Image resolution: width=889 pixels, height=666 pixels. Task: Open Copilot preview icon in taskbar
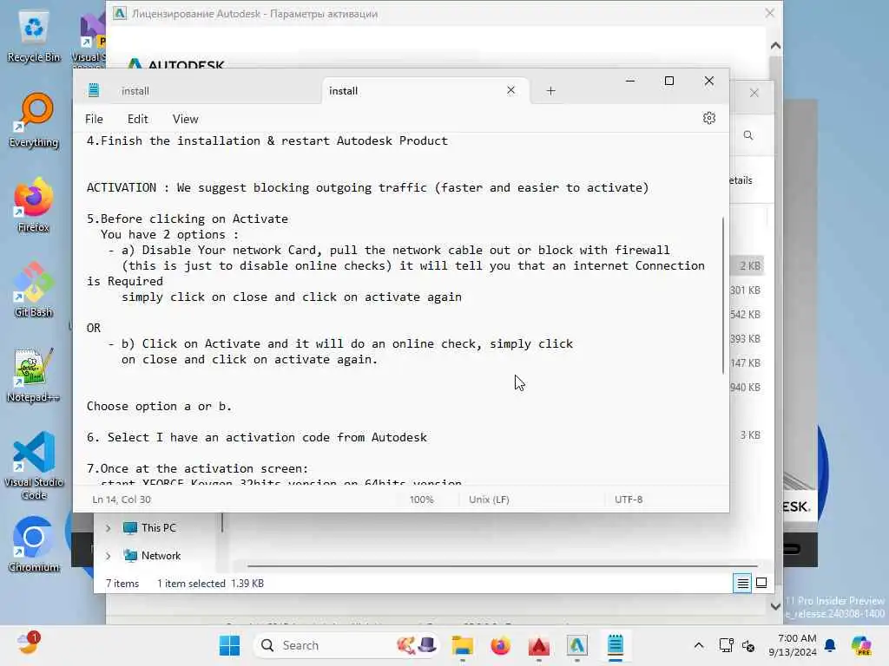coord(860,645)
